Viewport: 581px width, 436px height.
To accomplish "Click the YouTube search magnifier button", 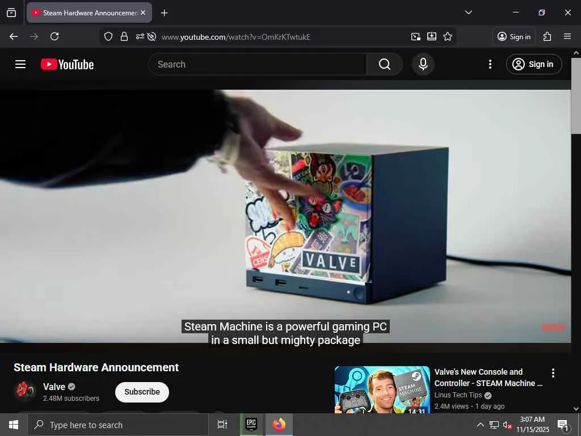I will [385, 64].
